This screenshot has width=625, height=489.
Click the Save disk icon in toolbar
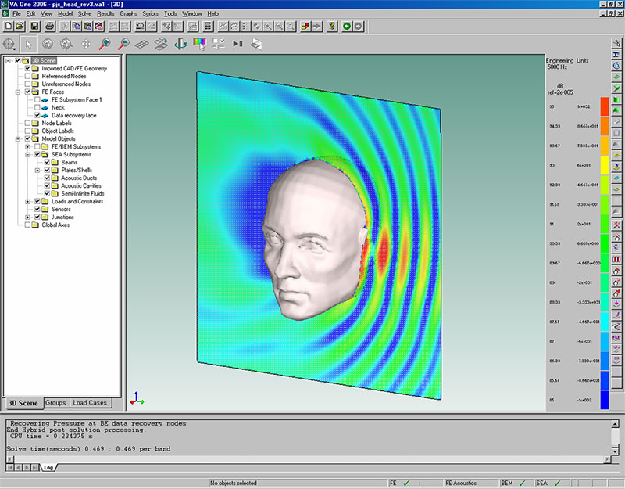pos(34,27)
